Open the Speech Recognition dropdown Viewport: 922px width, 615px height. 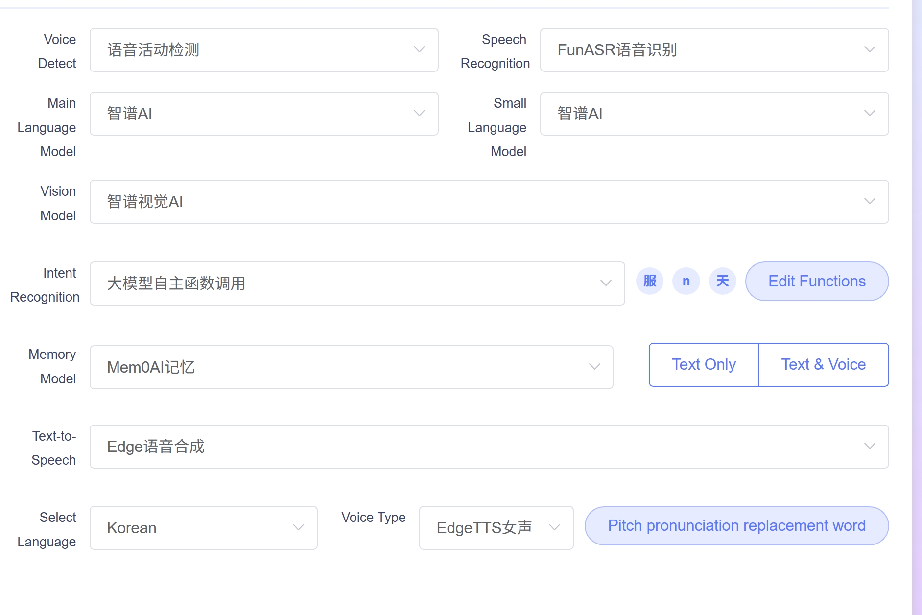[714, 50]
